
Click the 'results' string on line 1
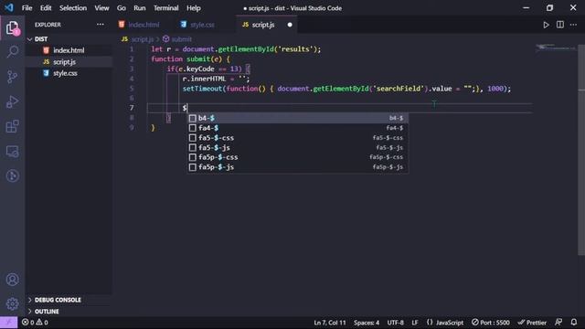(x=295, y=49)
